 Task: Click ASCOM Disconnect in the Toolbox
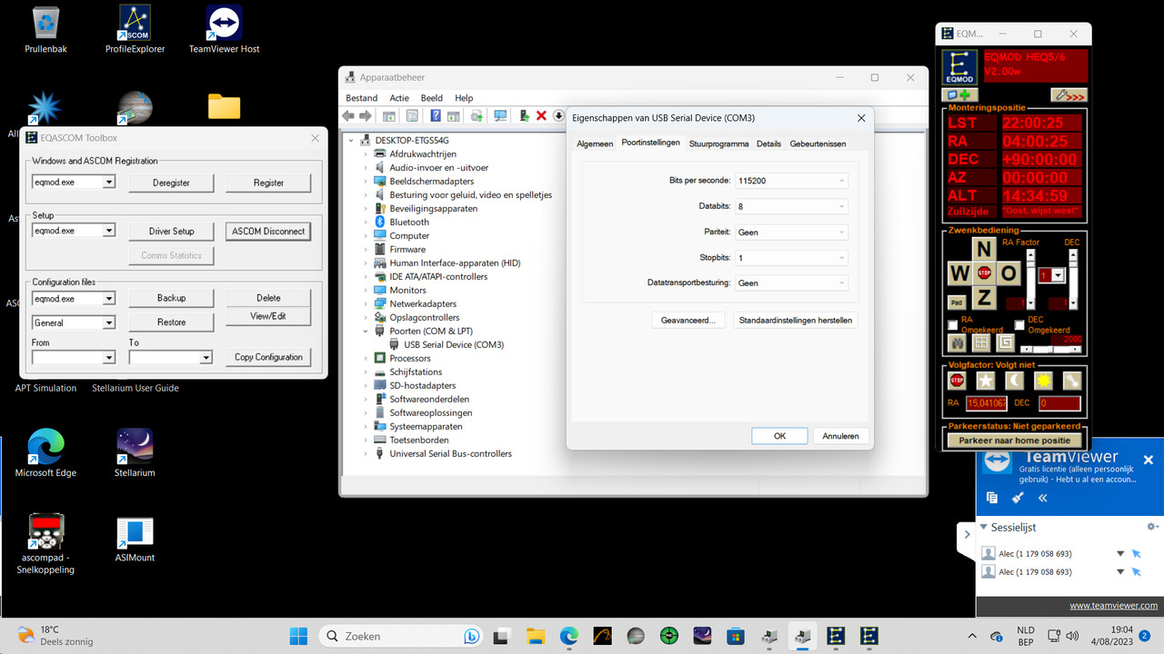[x=268, y=231]
